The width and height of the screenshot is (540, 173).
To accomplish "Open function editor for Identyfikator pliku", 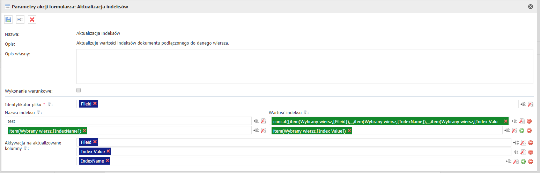I will tap(530, 104).
